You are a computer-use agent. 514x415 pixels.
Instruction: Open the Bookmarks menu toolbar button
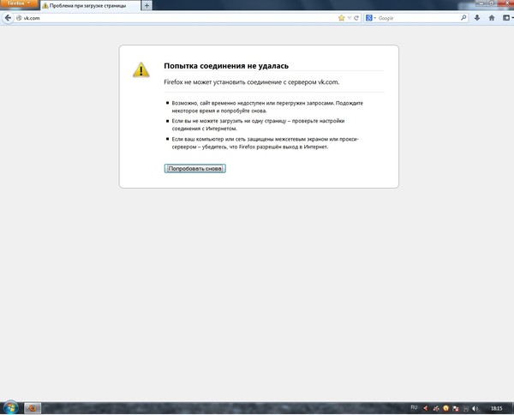507,18
